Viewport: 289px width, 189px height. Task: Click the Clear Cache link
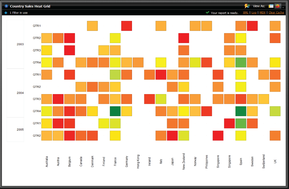(276, 12)
